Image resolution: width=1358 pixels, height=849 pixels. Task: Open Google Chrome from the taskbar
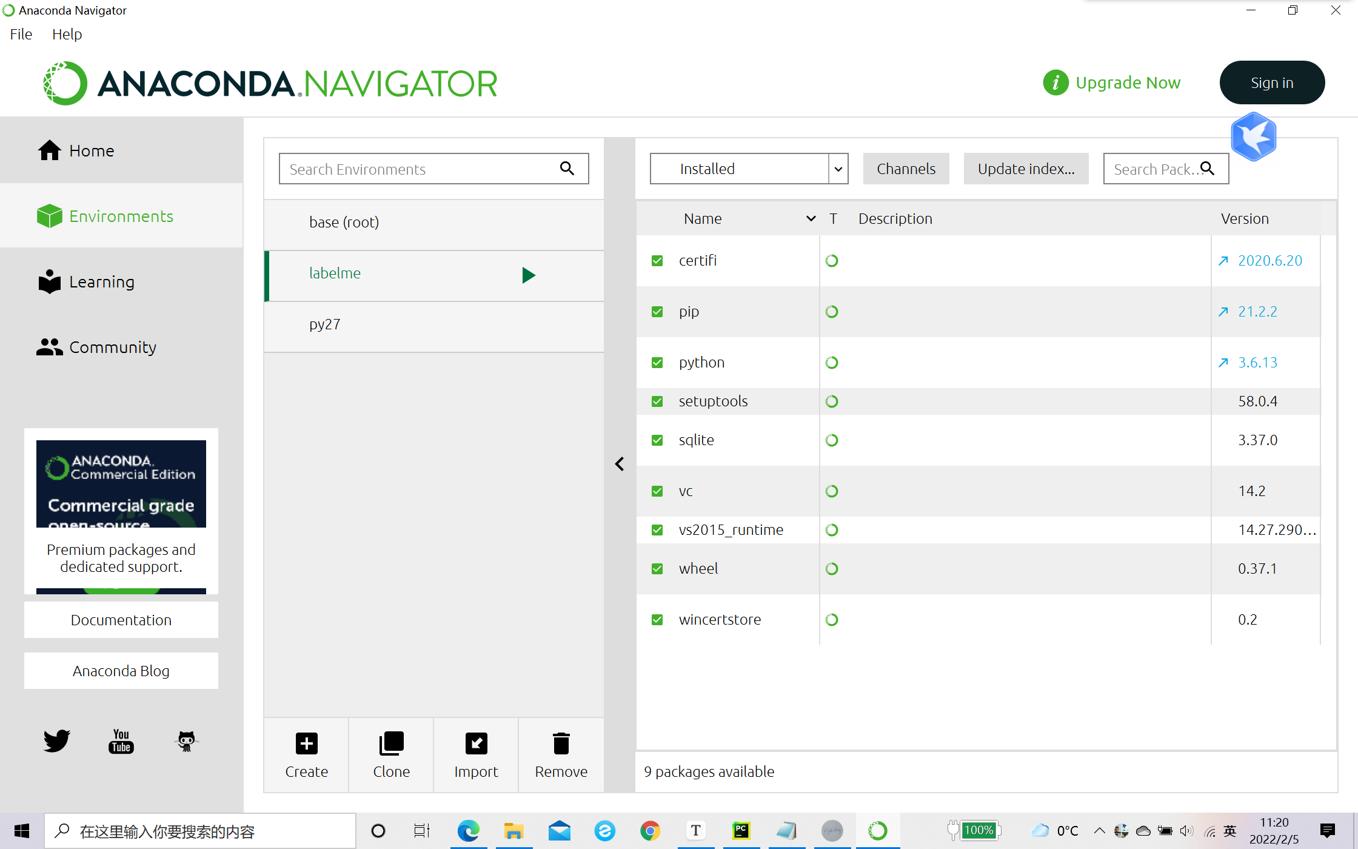coord(650,831)
